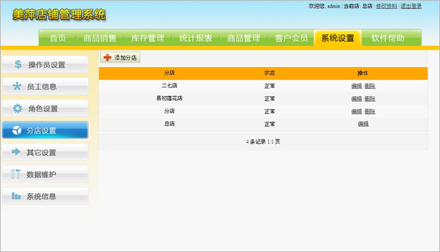
Task: Click the 欢迎您, admin text
Action: pyautogui.click(x=324, y=6)
